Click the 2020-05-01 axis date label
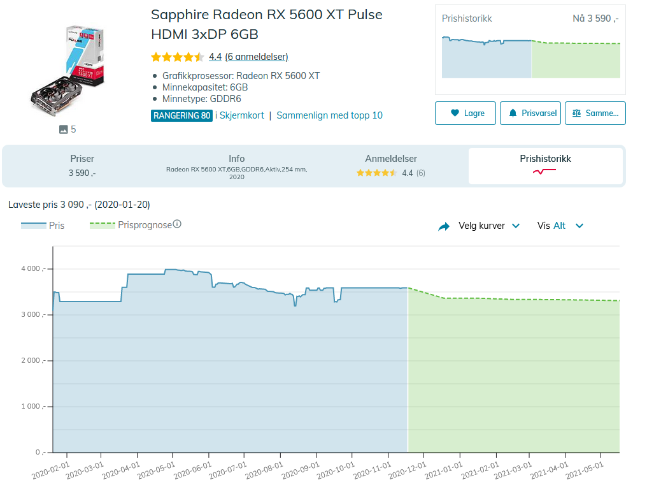The width and height of the screenshot is (668, 503). [x=157, y=470]
